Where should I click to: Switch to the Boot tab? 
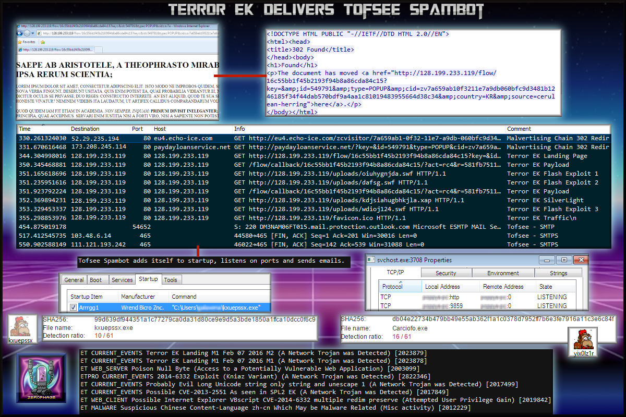click(96, 280)
